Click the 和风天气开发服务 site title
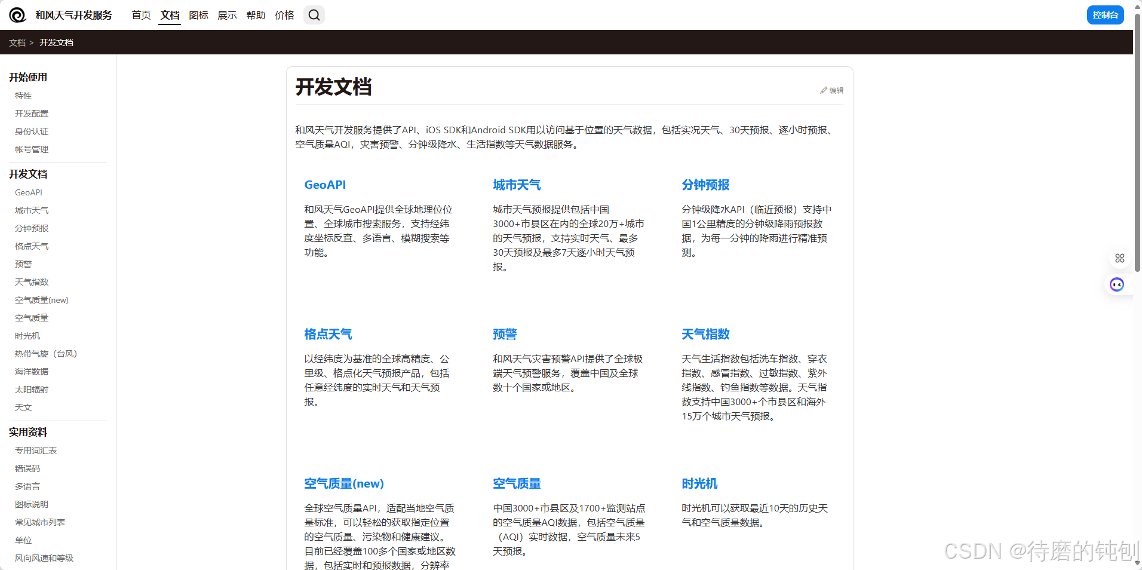 pyautogui.click(x=73, y=15)
